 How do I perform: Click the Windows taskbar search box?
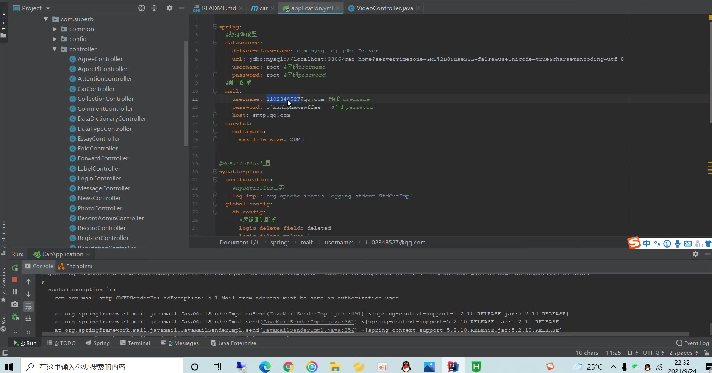[x=102, y=367]
